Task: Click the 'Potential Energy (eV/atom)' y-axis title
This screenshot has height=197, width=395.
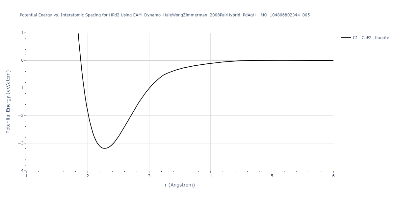Action: (8, 102)
